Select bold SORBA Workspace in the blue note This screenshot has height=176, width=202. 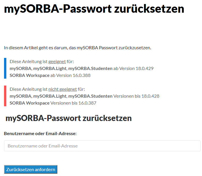29,75
